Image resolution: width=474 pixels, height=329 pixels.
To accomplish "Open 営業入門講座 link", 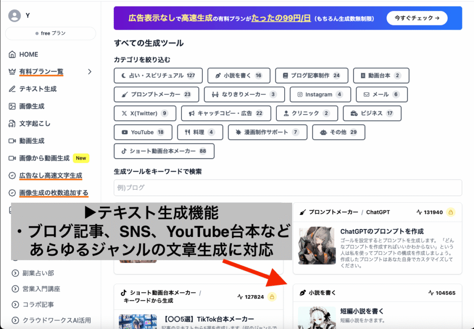I will (41, 289).
